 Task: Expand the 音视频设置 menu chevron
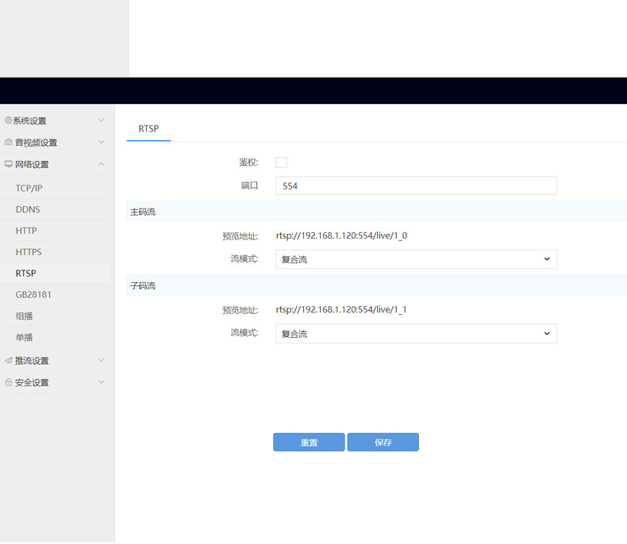(102, 142)
